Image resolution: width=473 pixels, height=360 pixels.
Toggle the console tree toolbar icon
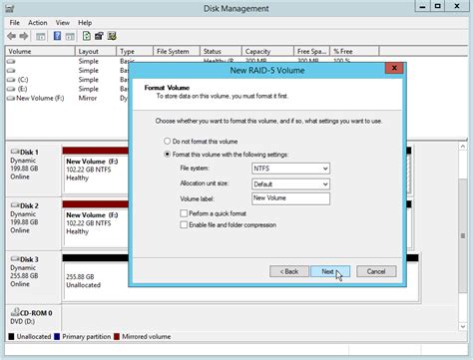(x=41, y=36)
